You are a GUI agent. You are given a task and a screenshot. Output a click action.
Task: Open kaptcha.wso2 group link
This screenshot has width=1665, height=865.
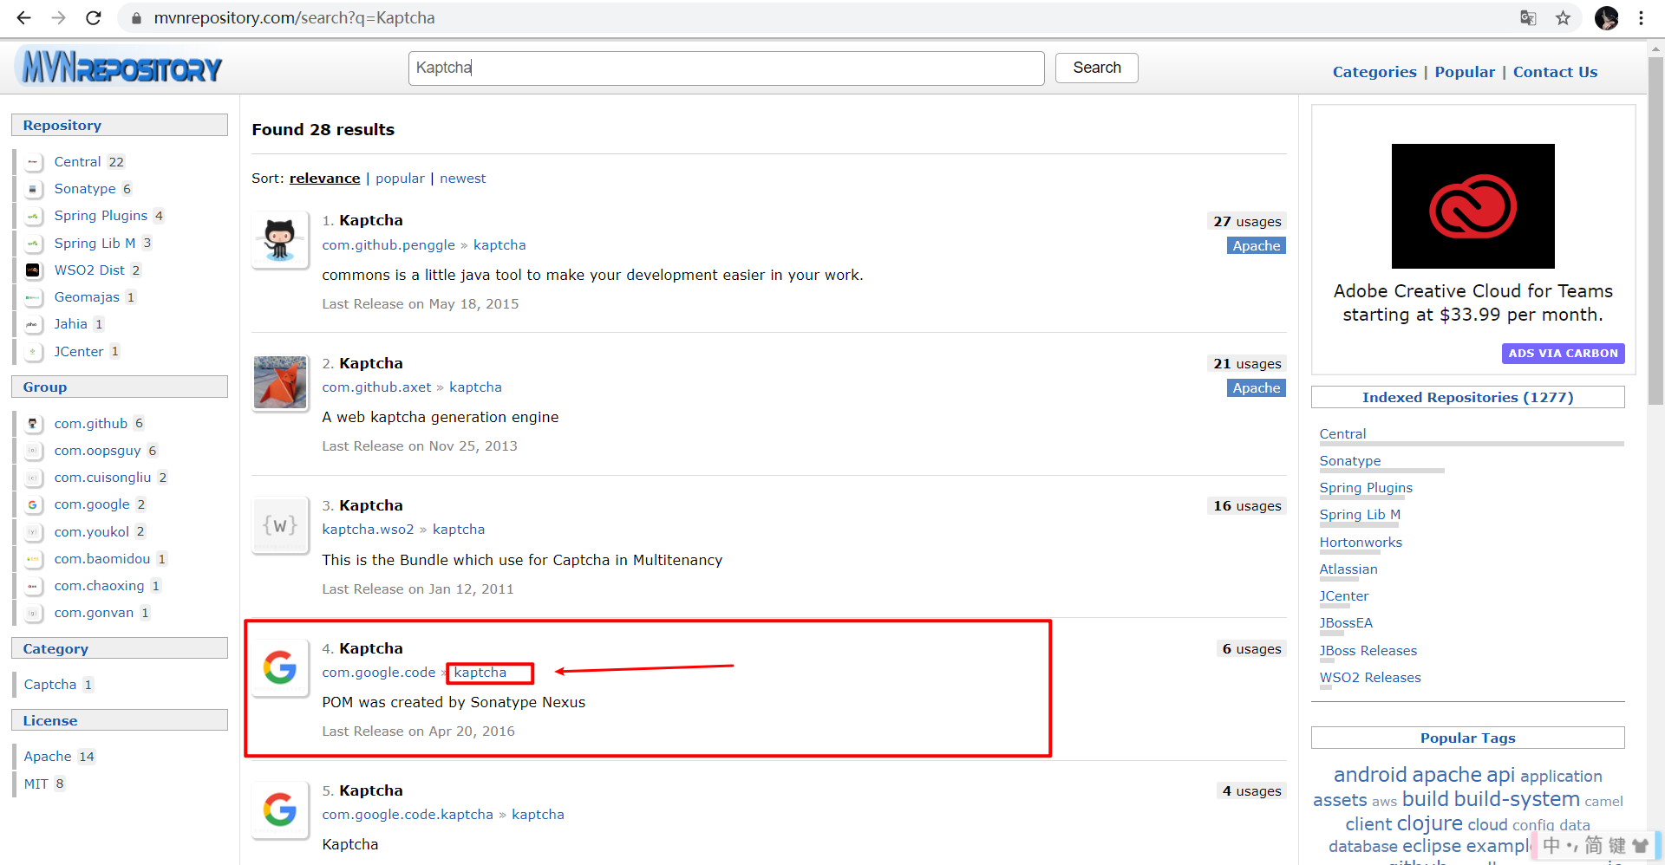tap(368, 530)
